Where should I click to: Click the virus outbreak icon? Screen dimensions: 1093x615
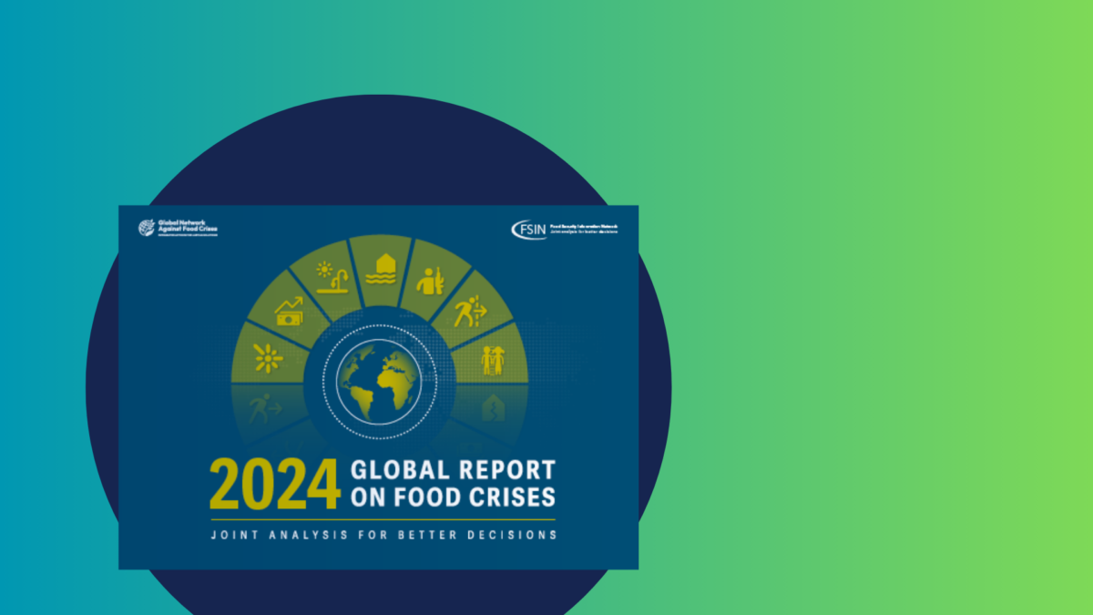(x=268, y=358)
